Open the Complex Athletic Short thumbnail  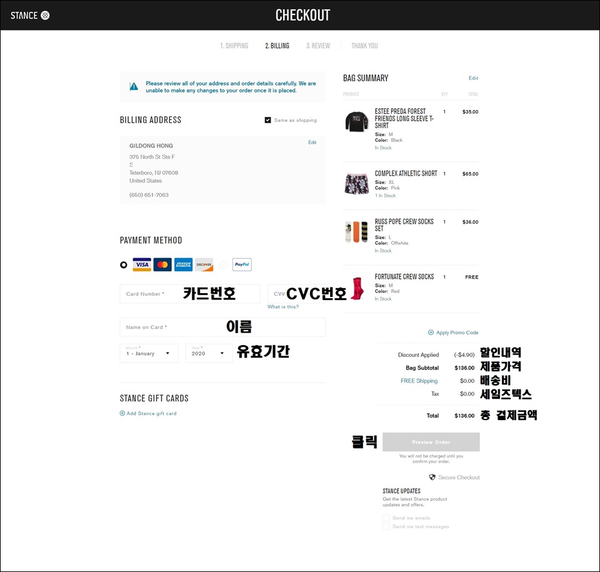[x=357, y=184]
